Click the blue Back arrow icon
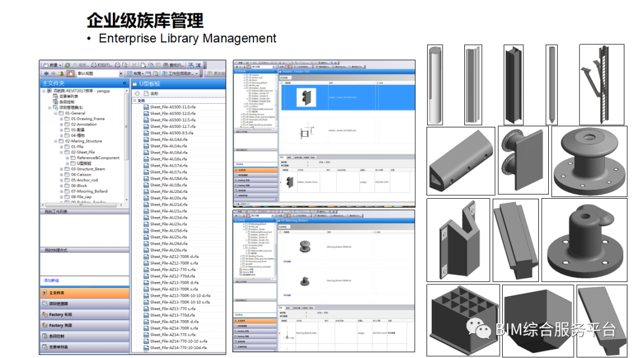The image size is (638, 358). 46,74
